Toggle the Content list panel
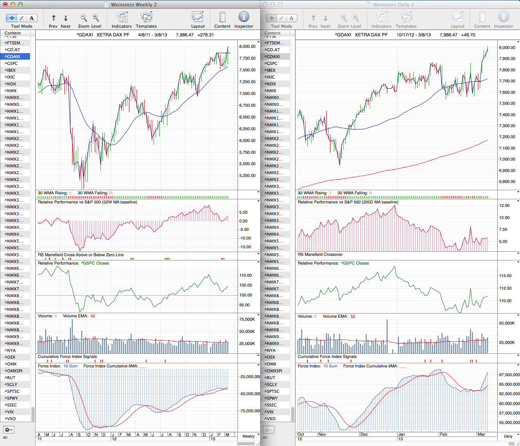Viewport: 520px width, 446px height. 222,17
